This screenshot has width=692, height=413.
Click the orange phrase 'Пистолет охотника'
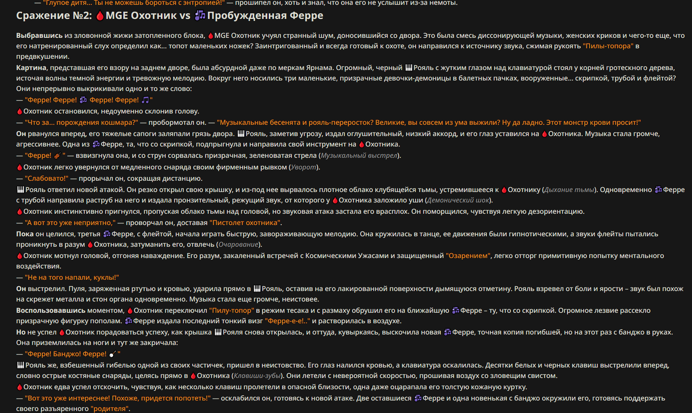(245, 223)
